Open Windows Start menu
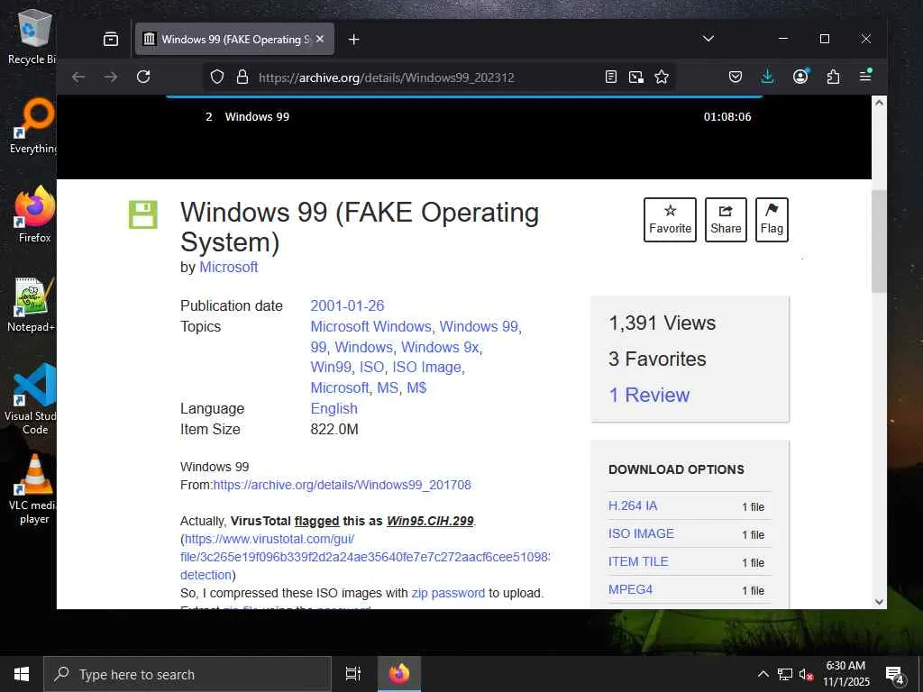The image size is (923, 692). click(x=22, y=674)
